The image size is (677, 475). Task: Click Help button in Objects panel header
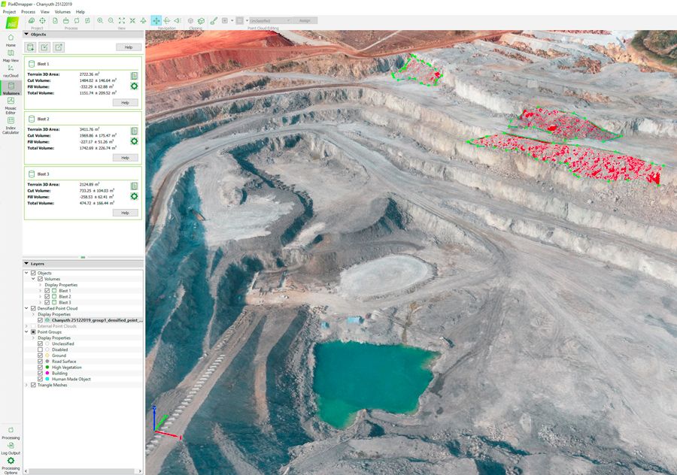point(129,47)
